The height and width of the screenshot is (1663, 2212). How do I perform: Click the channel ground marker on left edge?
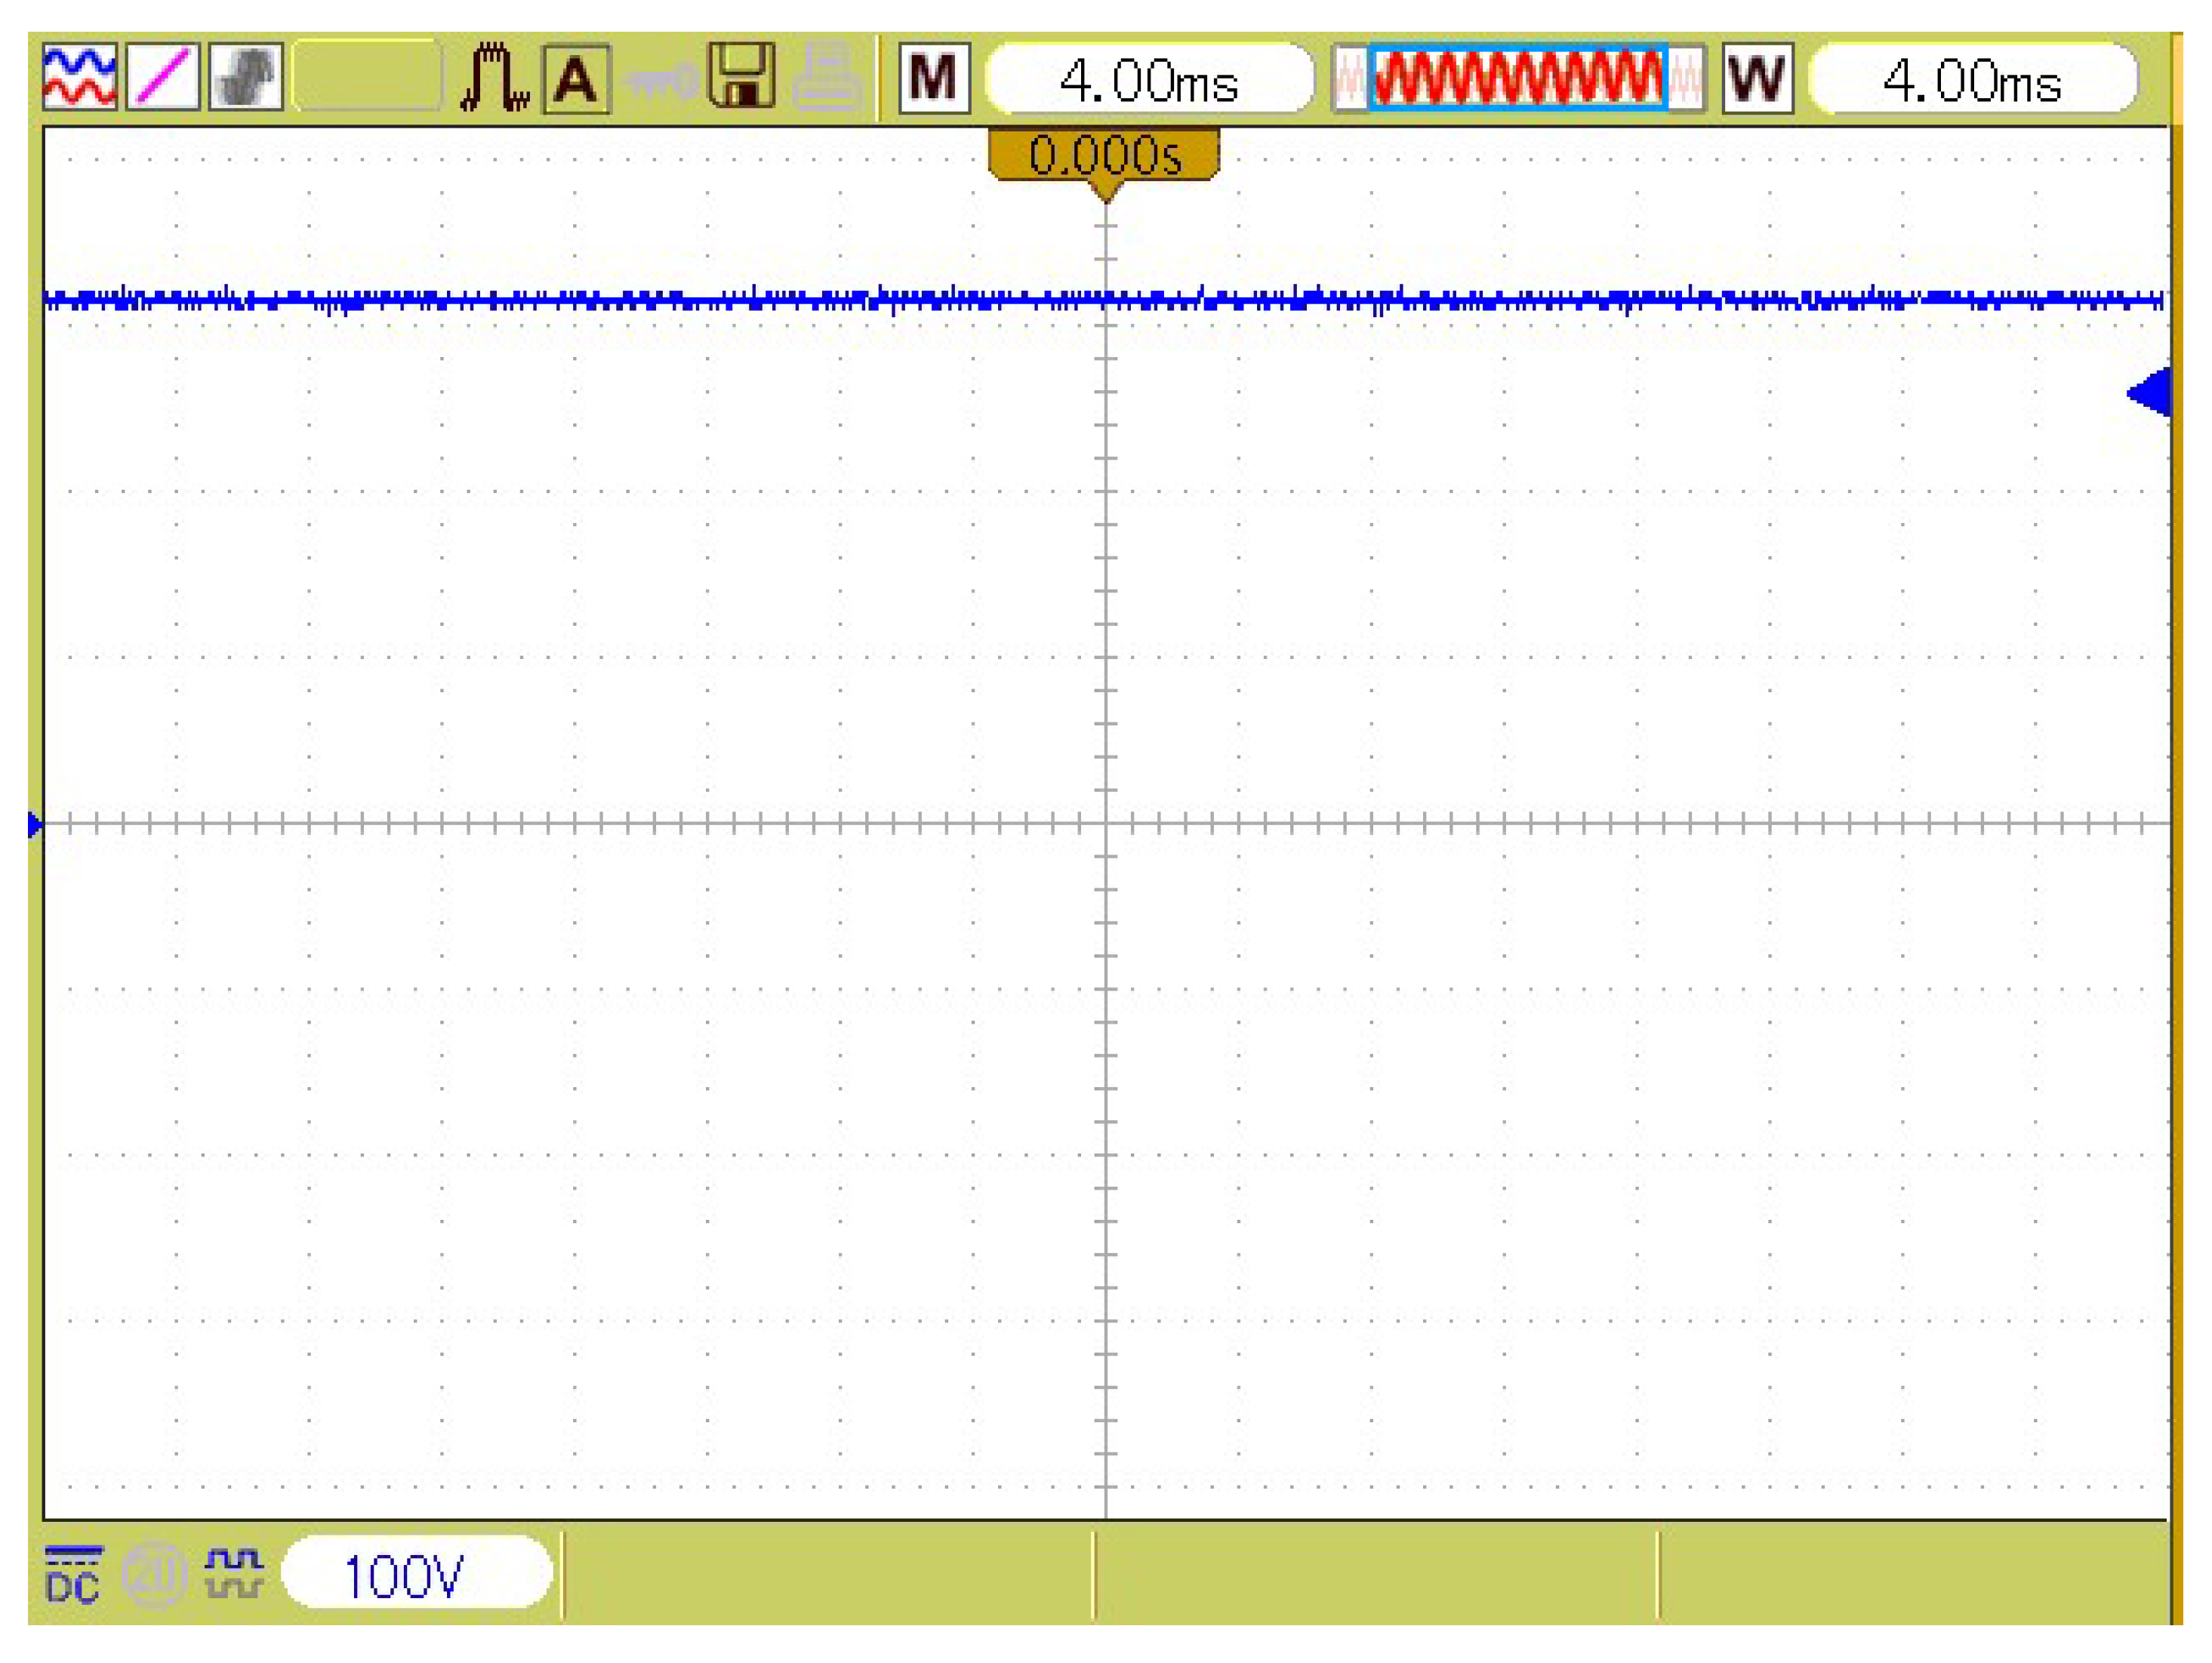pos(35,825)
